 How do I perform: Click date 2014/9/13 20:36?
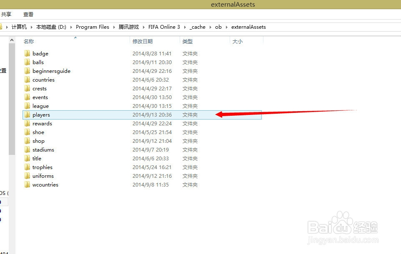(152, 115)
